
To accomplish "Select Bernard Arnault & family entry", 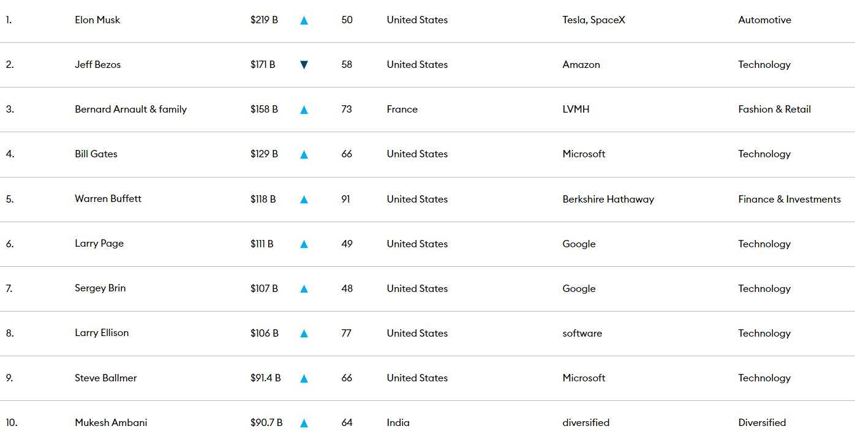I will pyautogui.click(x=130, y=109).
